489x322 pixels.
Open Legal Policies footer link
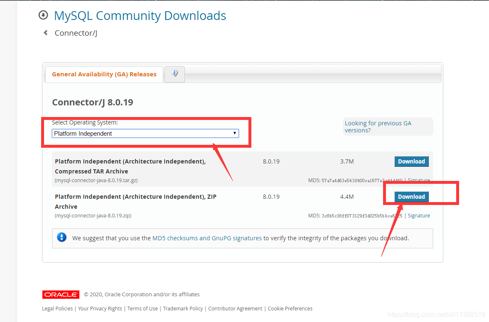57,308
